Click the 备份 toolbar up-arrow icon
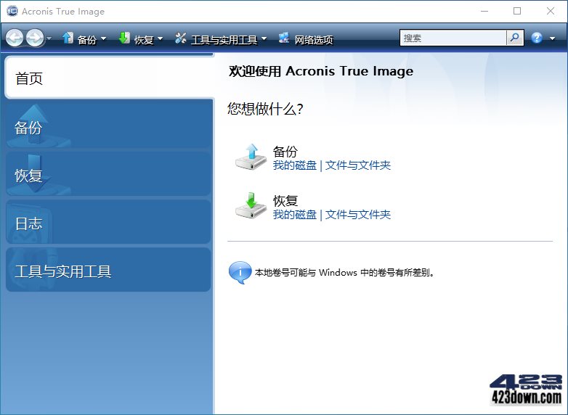 click(68, 38)
